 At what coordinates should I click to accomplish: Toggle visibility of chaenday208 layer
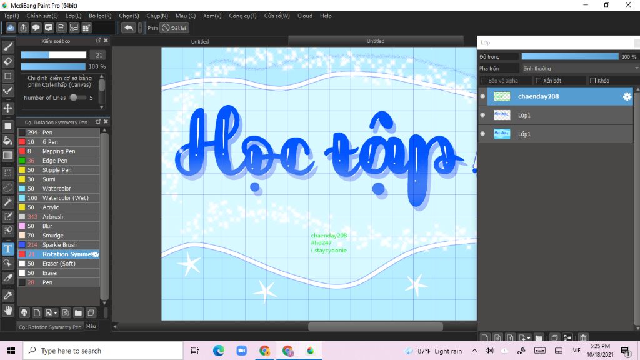(482, 96)
